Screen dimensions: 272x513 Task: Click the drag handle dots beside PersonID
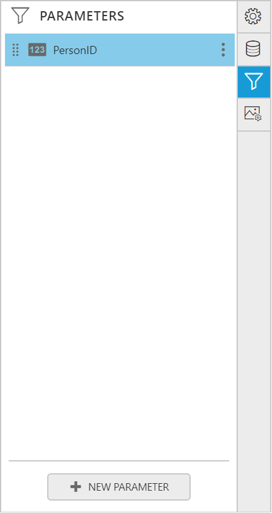(x=15, y=50)
